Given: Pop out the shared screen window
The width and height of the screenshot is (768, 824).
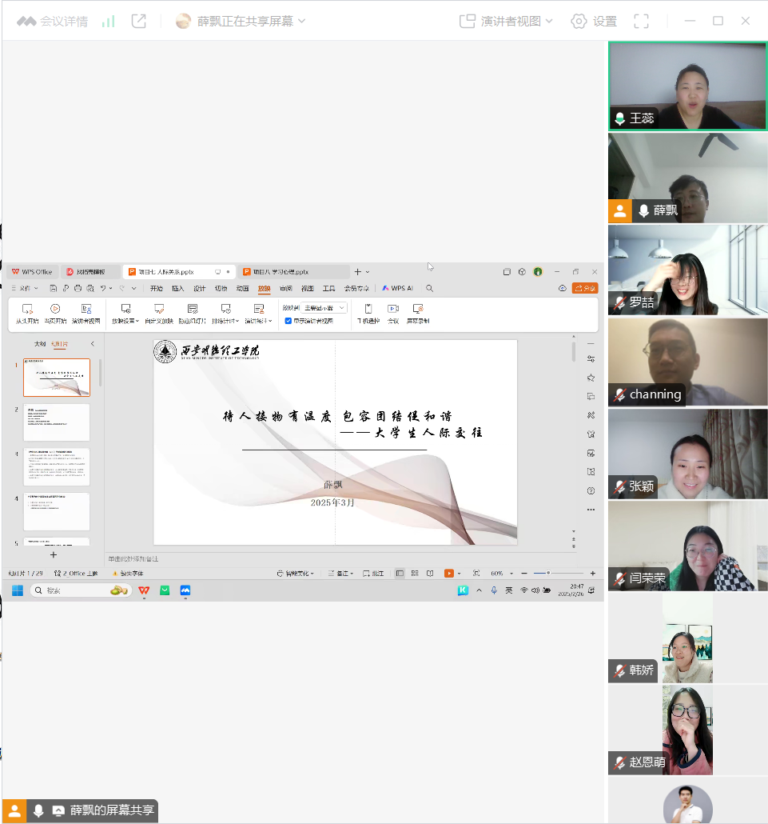Looking at the screenshot, I should [139, 22].
